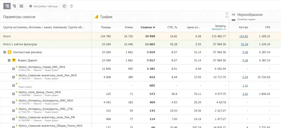Open the 0.54 Кол-во link
The height and width of the screenshot is (128, 281).
click(245, 77)
